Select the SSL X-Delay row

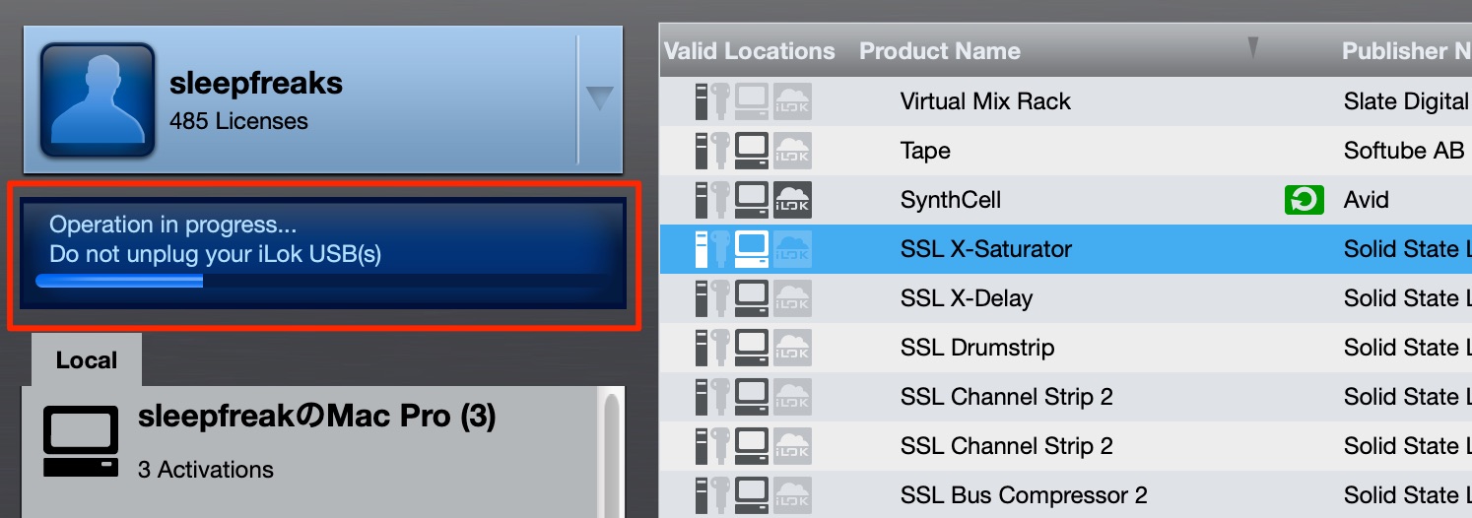click(1065, 298)
